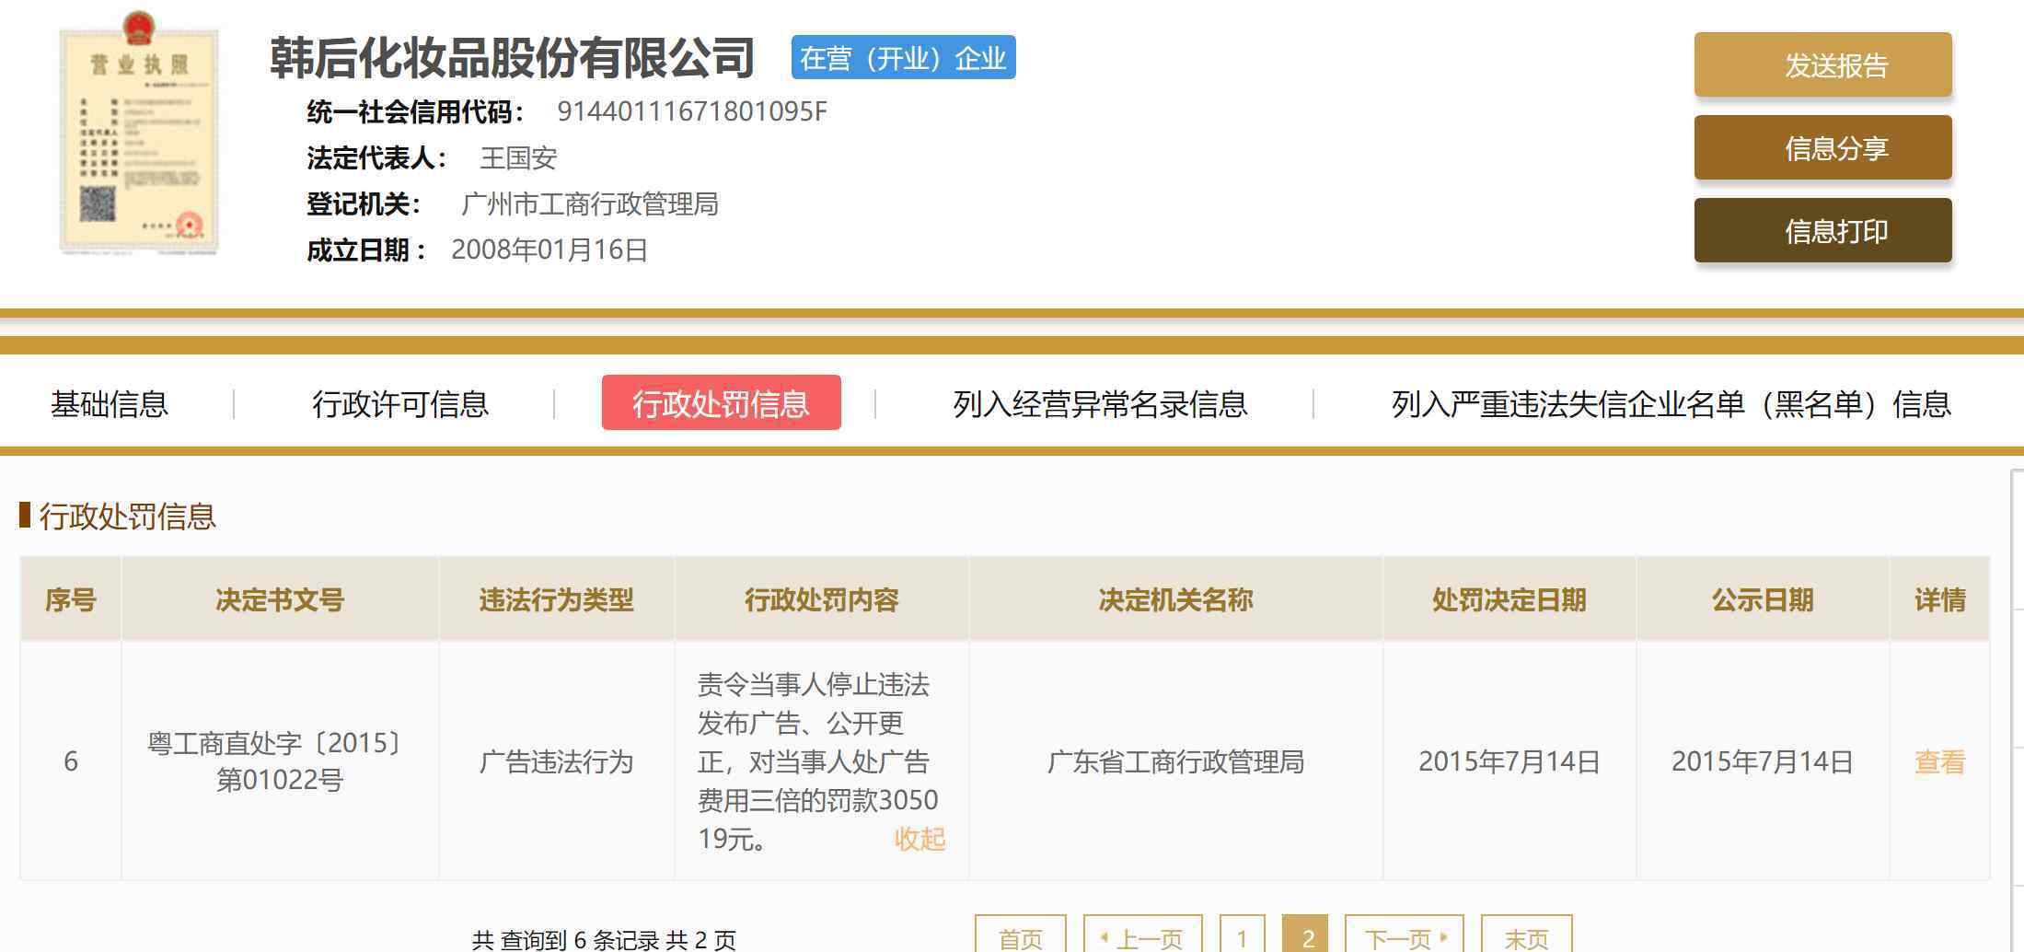This screenshot has height=952, width=2024.
Task: Click the credit code 91440111671801095F
Action: pyautogui.click(x=692, y=111)
